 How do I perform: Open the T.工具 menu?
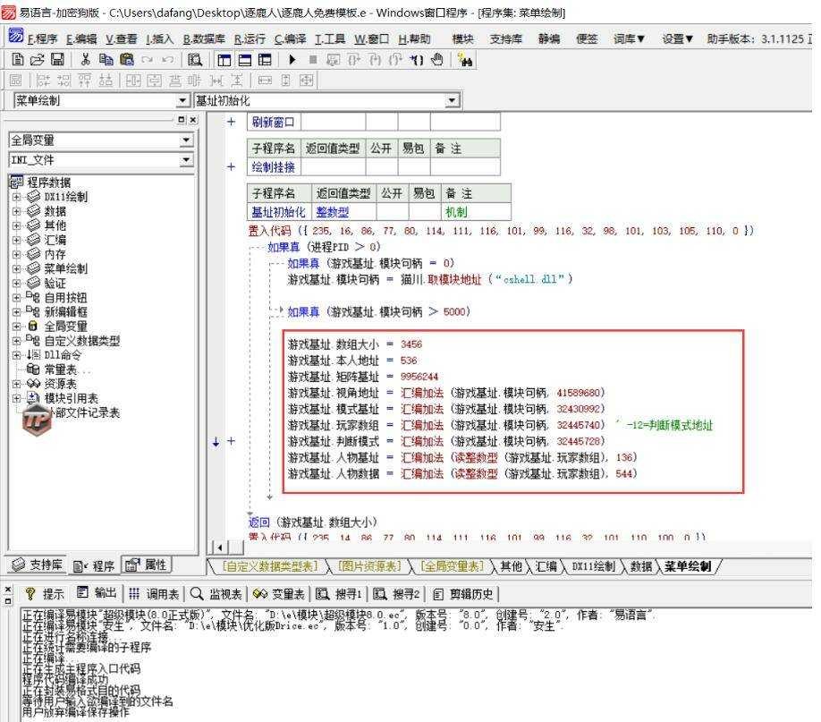[329, 38]
